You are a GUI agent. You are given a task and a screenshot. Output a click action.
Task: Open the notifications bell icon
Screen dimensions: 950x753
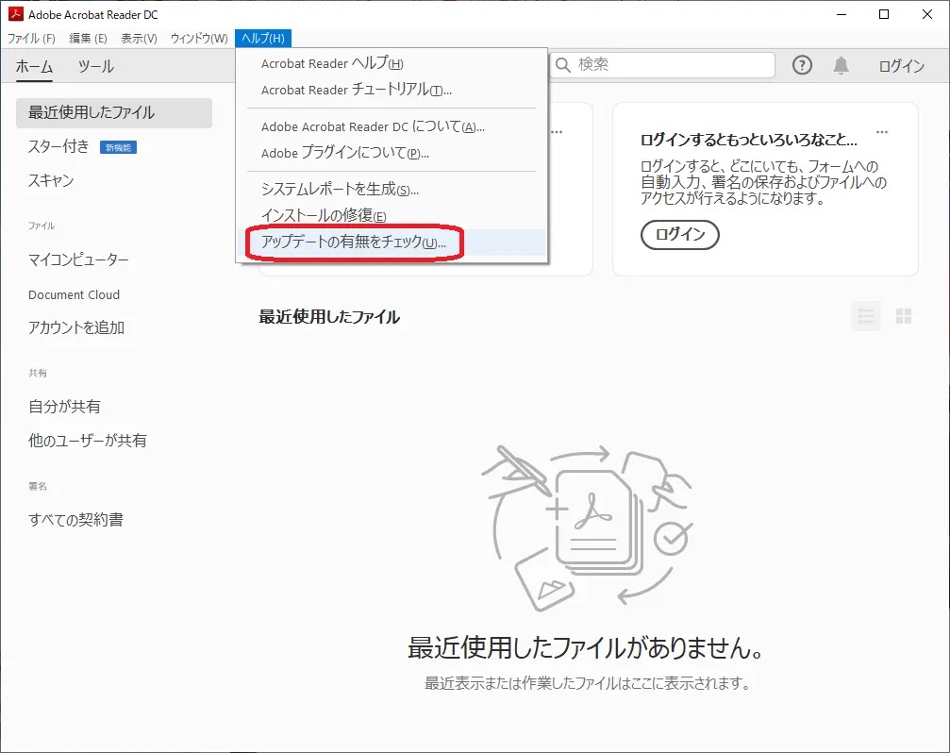coord(841,65)
